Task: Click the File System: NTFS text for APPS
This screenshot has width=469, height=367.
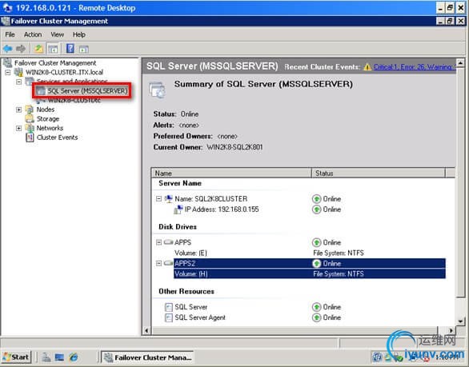Action: (x=339, y=253)
